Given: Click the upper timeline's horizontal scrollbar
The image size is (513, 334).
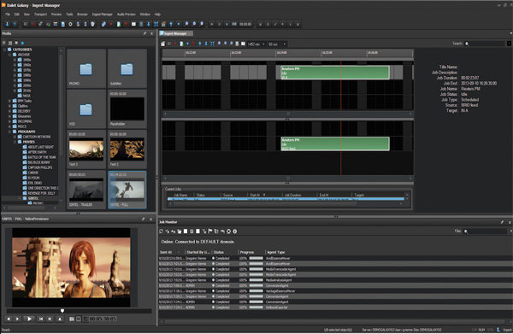Looking at the screenshot, I should pyautogui.click(x=288, y=114).
